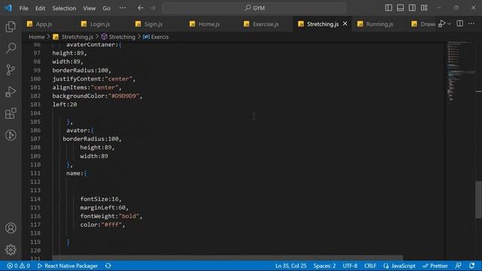Click the vertical scrollbar thumb in editor
482x271 pixels.
[x=479, y=199]
